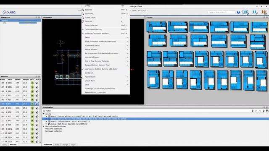This screenshot has width=269, height=151.
Task: Click the Pulsic logo
Action: click(9, 12)
